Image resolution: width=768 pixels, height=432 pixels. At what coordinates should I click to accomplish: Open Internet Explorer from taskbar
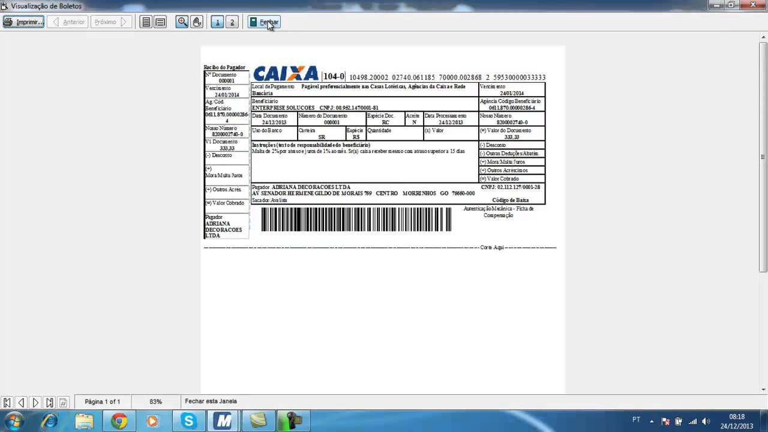(50, 421)
